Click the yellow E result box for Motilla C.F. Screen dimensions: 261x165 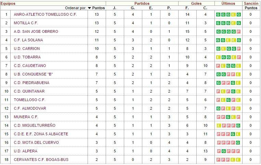click(234, 23)
